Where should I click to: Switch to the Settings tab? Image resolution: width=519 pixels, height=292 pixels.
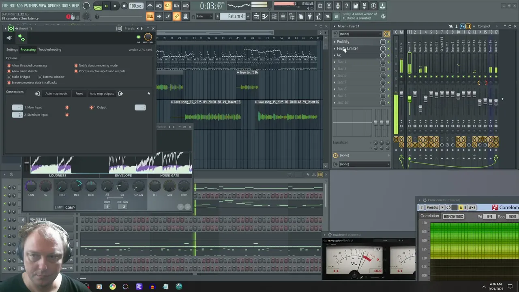12,49
